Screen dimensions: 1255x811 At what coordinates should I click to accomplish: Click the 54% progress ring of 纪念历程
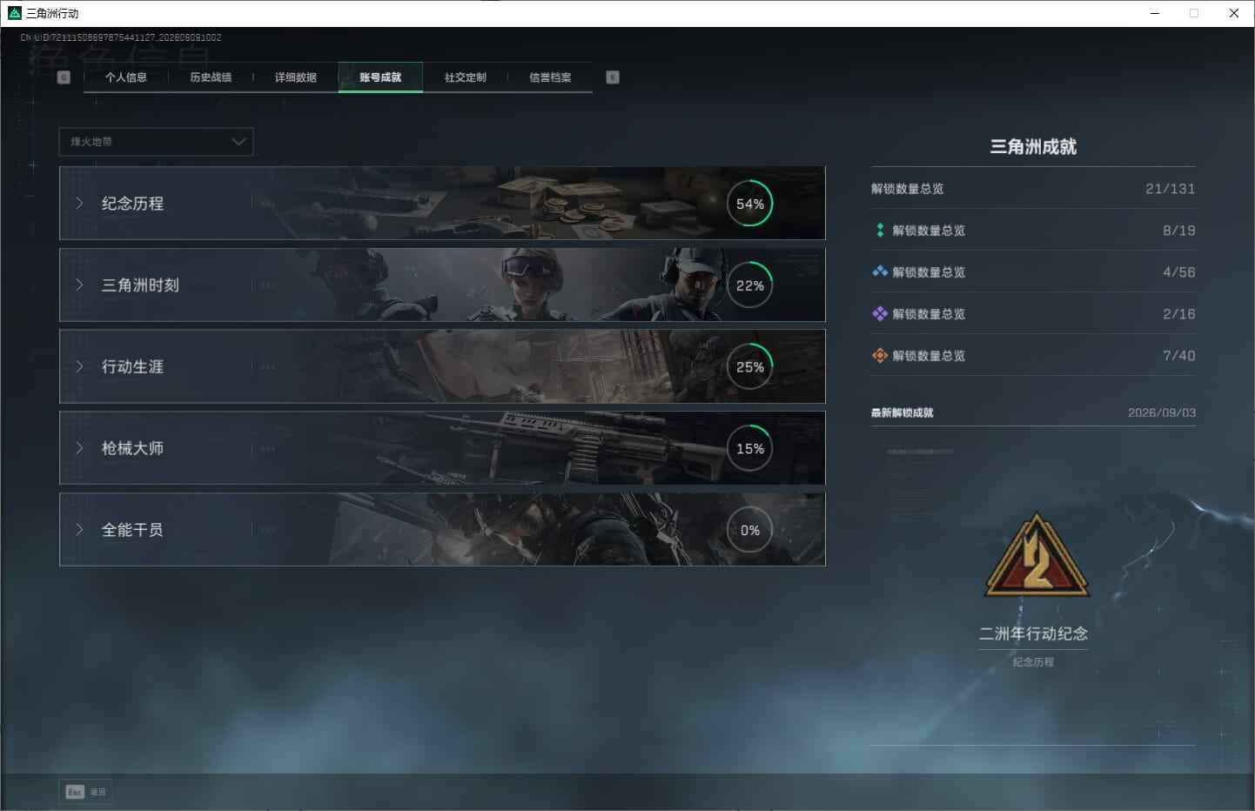coord(750,204)
